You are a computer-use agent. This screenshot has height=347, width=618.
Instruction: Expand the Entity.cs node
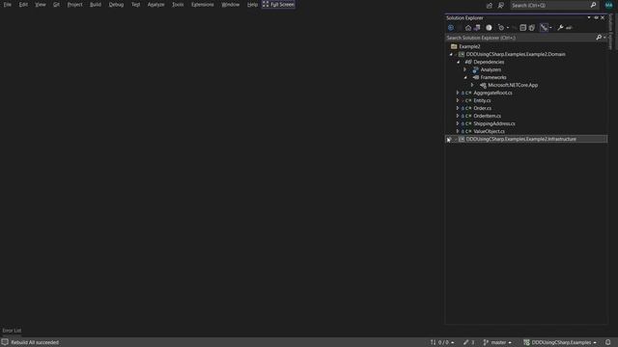(x=458, y=100)
